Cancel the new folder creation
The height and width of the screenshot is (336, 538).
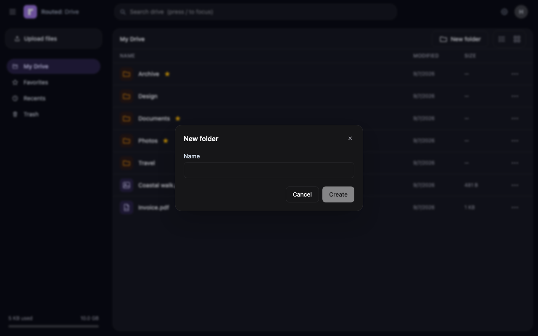pos(302,194)
